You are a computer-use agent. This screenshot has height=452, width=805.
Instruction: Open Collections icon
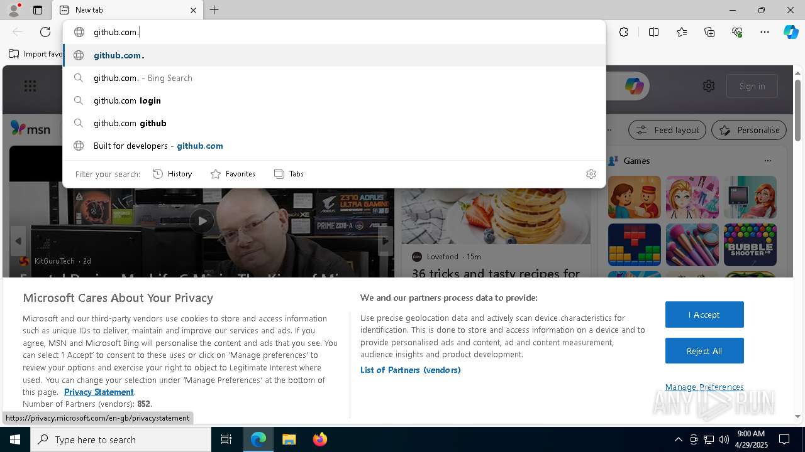(x=709, y=32)
